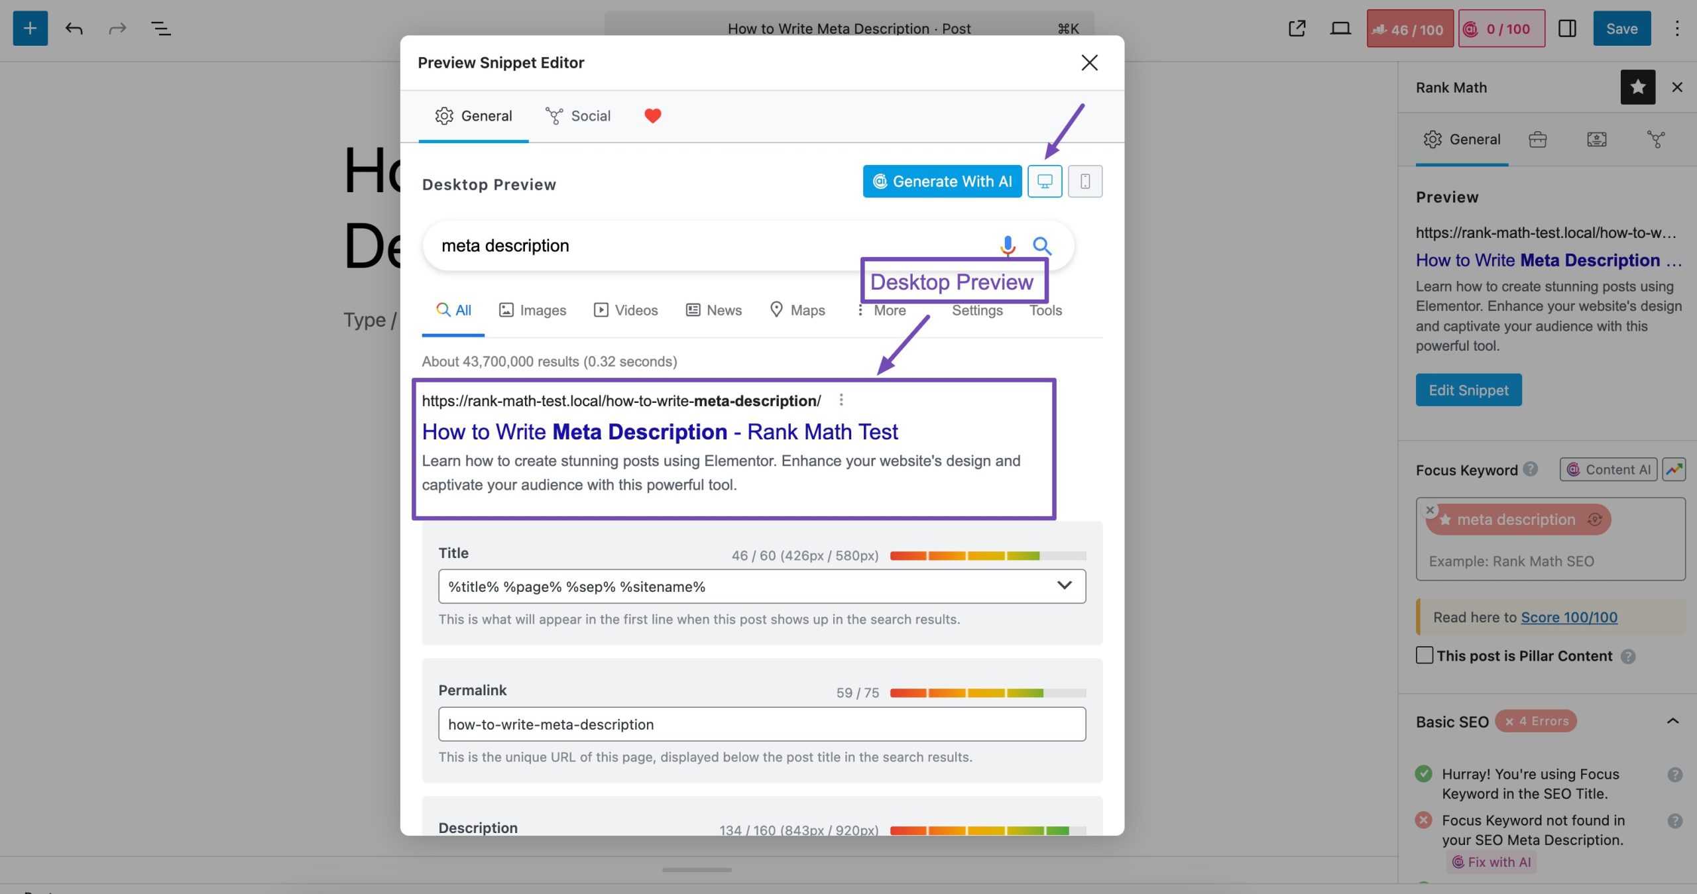Open the document overview list icon
Screen dimensions: 1697x894
tap(160, 28)
